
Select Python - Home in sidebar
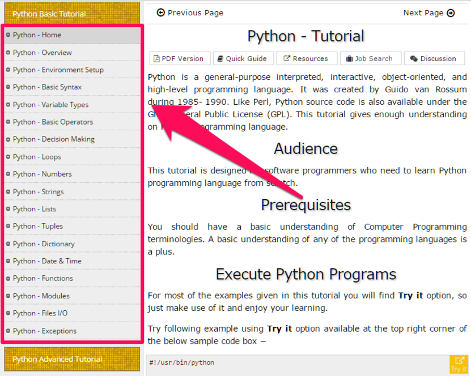73,35
